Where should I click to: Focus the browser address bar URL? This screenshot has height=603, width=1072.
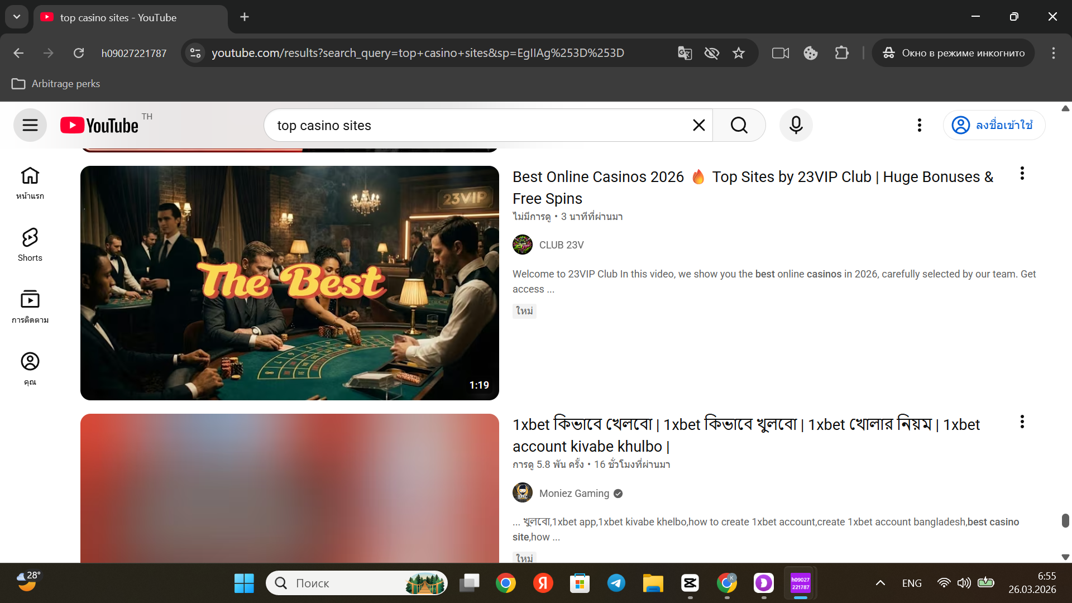pos(418,53)
